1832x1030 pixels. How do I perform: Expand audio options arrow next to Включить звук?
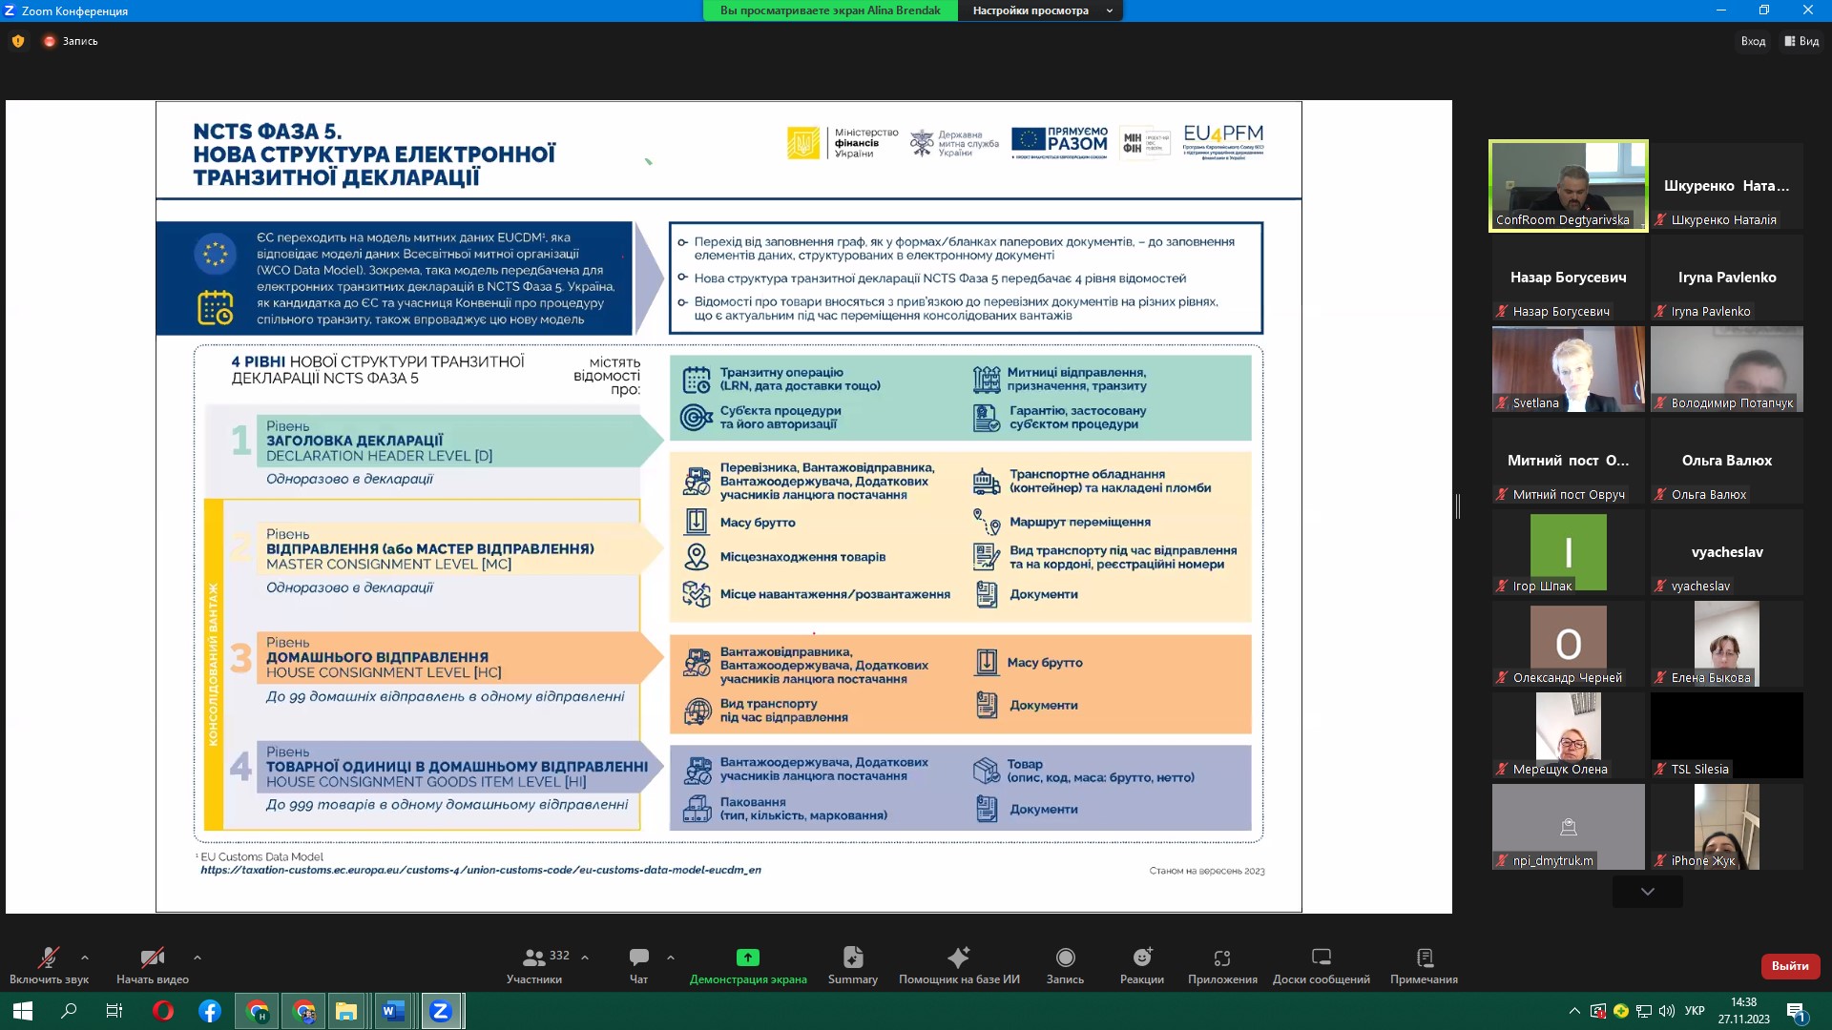(x=85, y=957)
